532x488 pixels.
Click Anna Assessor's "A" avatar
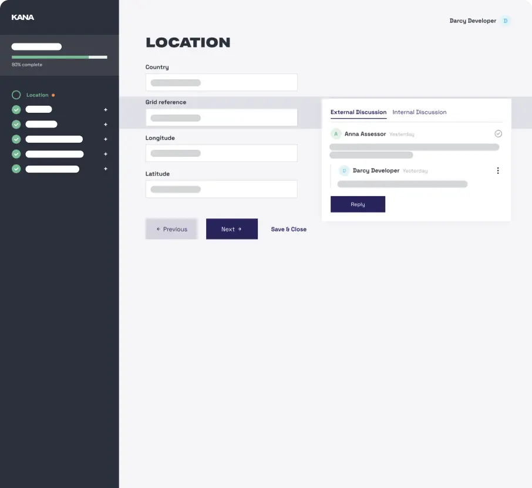click(336, 134)
